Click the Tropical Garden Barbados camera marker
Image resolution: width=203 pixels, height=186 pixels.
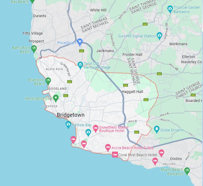170,9
